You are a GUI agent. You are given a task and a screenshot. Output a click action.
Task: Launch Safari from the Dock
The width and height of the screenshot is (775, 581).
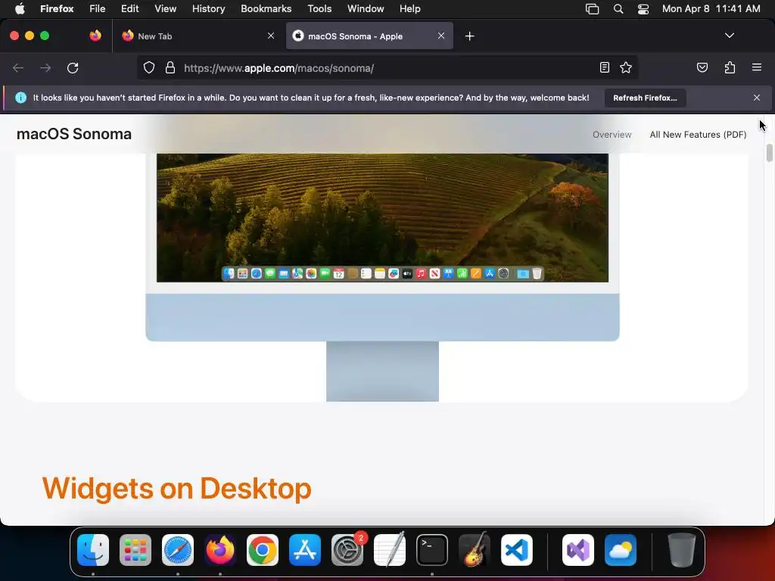[178, 550]
